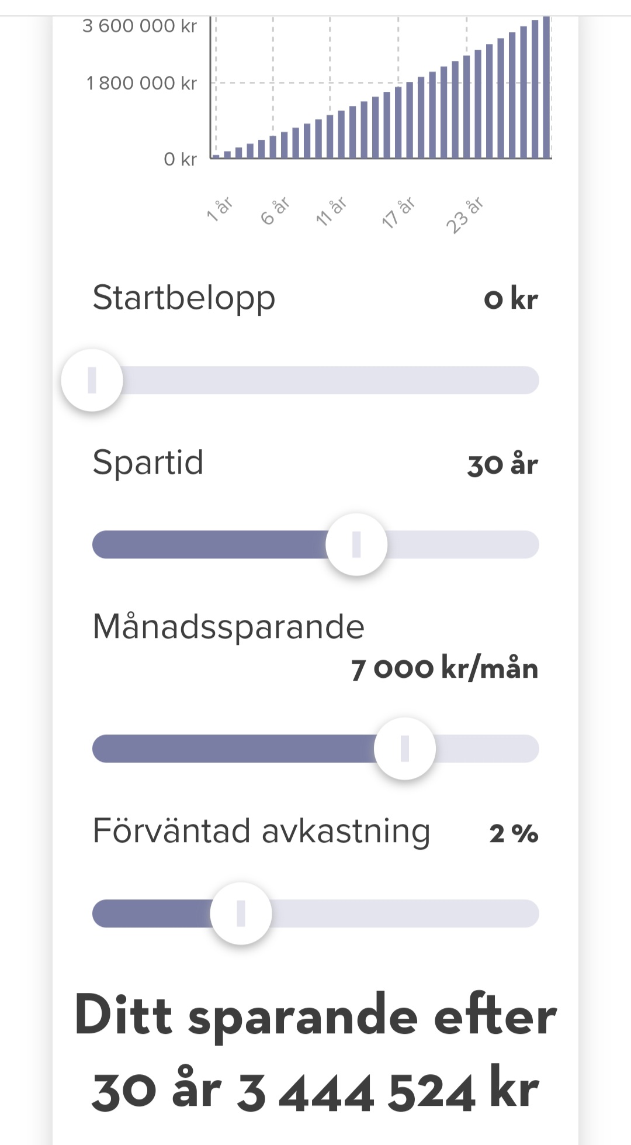Viewport: 631px width, 1145px height.
Task: Click the "7 000 kr/mån" value
Action: click(444, 668)
